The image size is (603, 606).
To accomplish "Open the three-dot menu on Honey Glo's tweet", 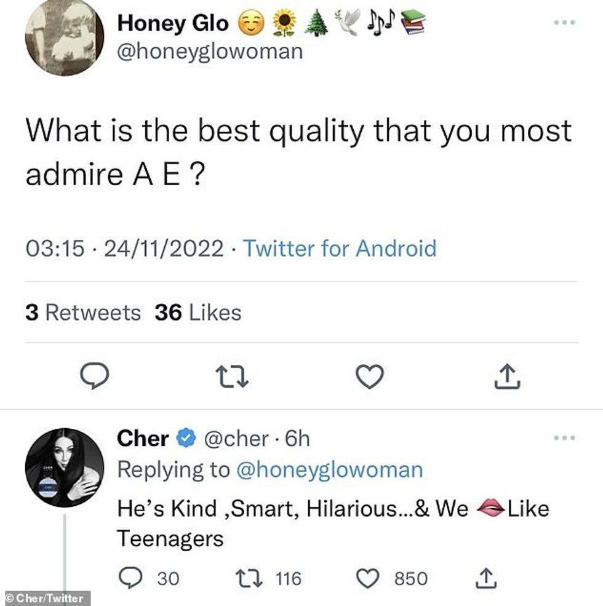I will (564, 22).
